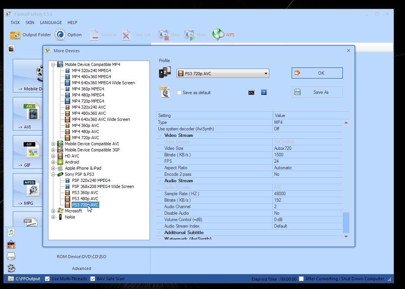Click the settings scrollbar up arrow

click(x=346, y=123)
